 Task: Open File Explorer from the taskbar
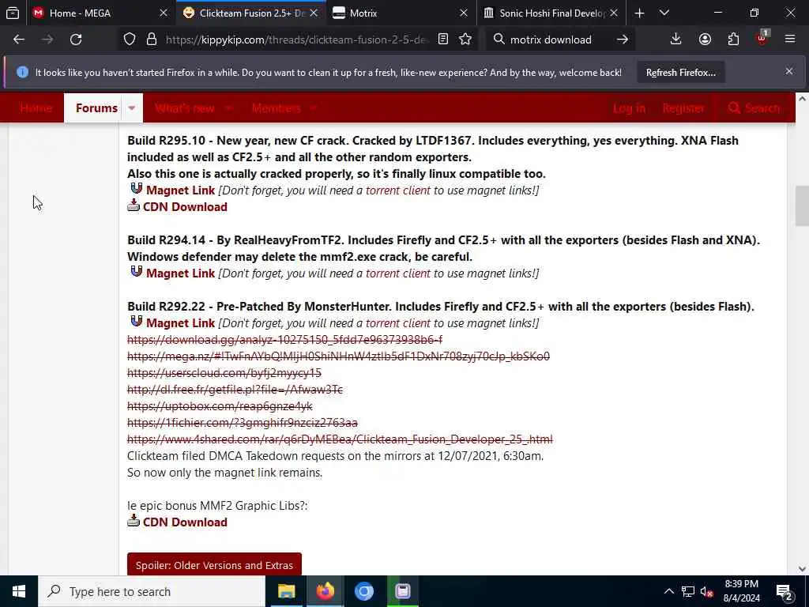tap(286, 591)
